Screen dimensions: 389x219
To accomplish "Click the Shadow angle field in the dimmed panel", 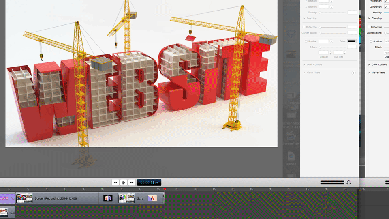I will [324, 41].
